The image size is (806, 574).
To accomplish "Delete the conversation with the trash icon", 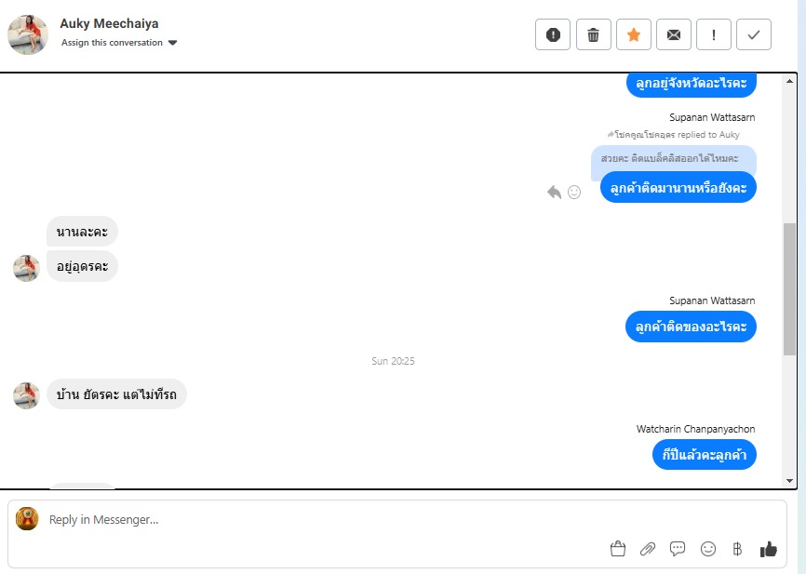I will point(593,34).
